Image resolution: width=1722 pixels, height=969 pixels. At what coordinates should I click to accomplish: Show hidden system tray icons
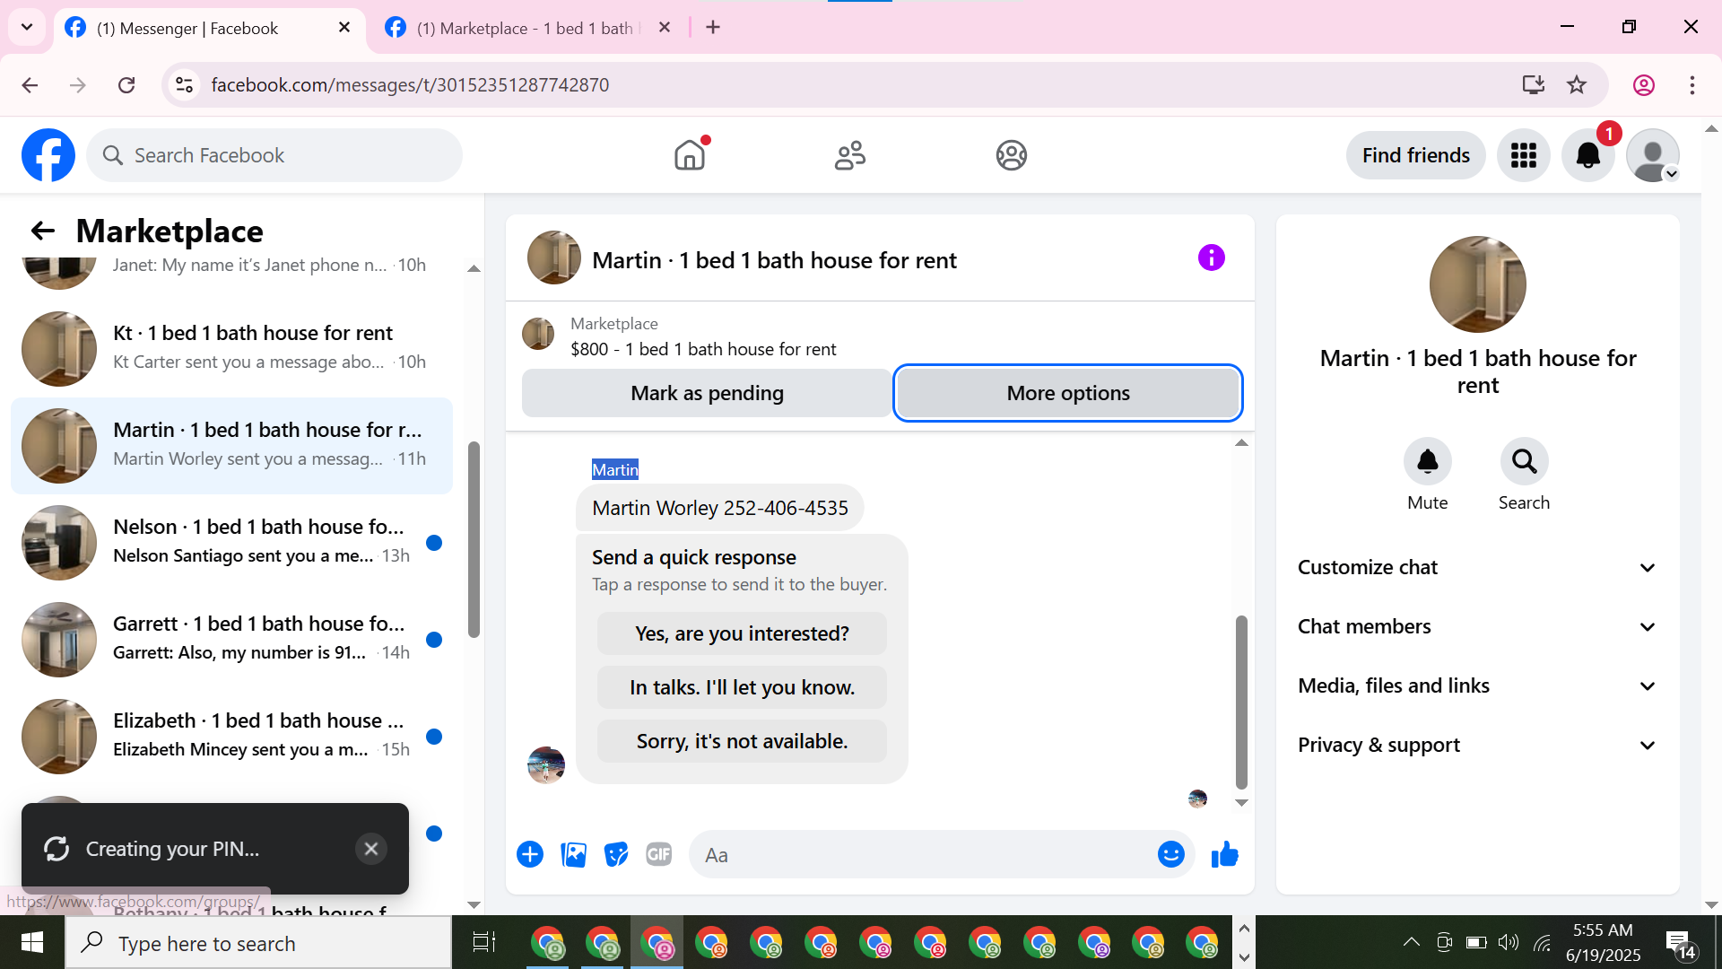[x=1411, y=942]
